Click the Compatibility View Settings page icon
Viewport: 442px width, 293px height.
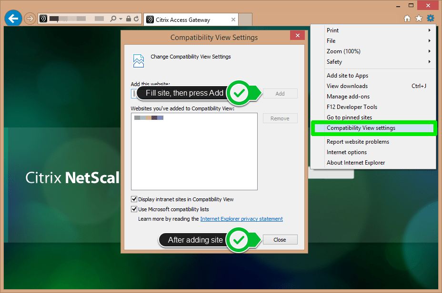138,60
